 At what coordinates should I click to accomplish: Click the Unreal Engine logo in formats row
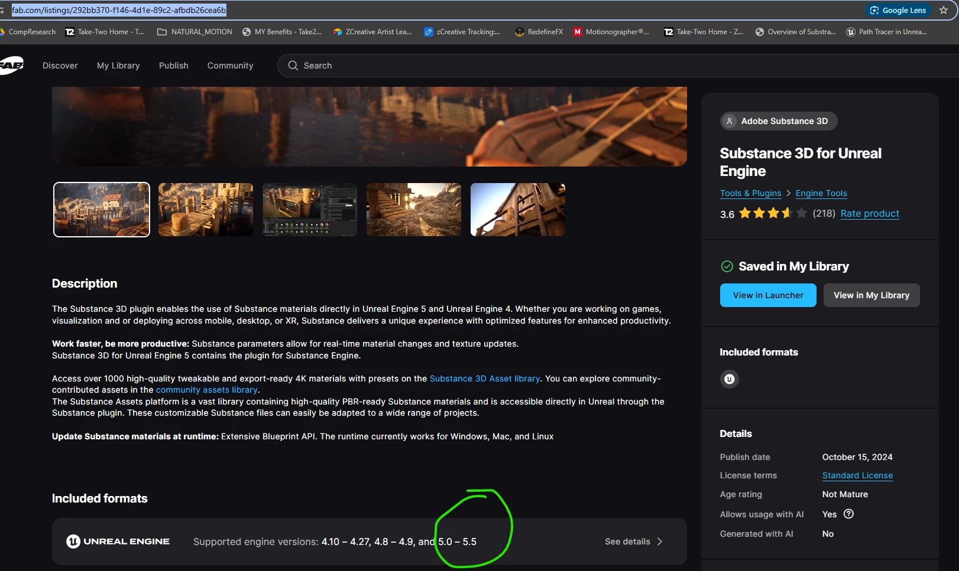point(118,541)
